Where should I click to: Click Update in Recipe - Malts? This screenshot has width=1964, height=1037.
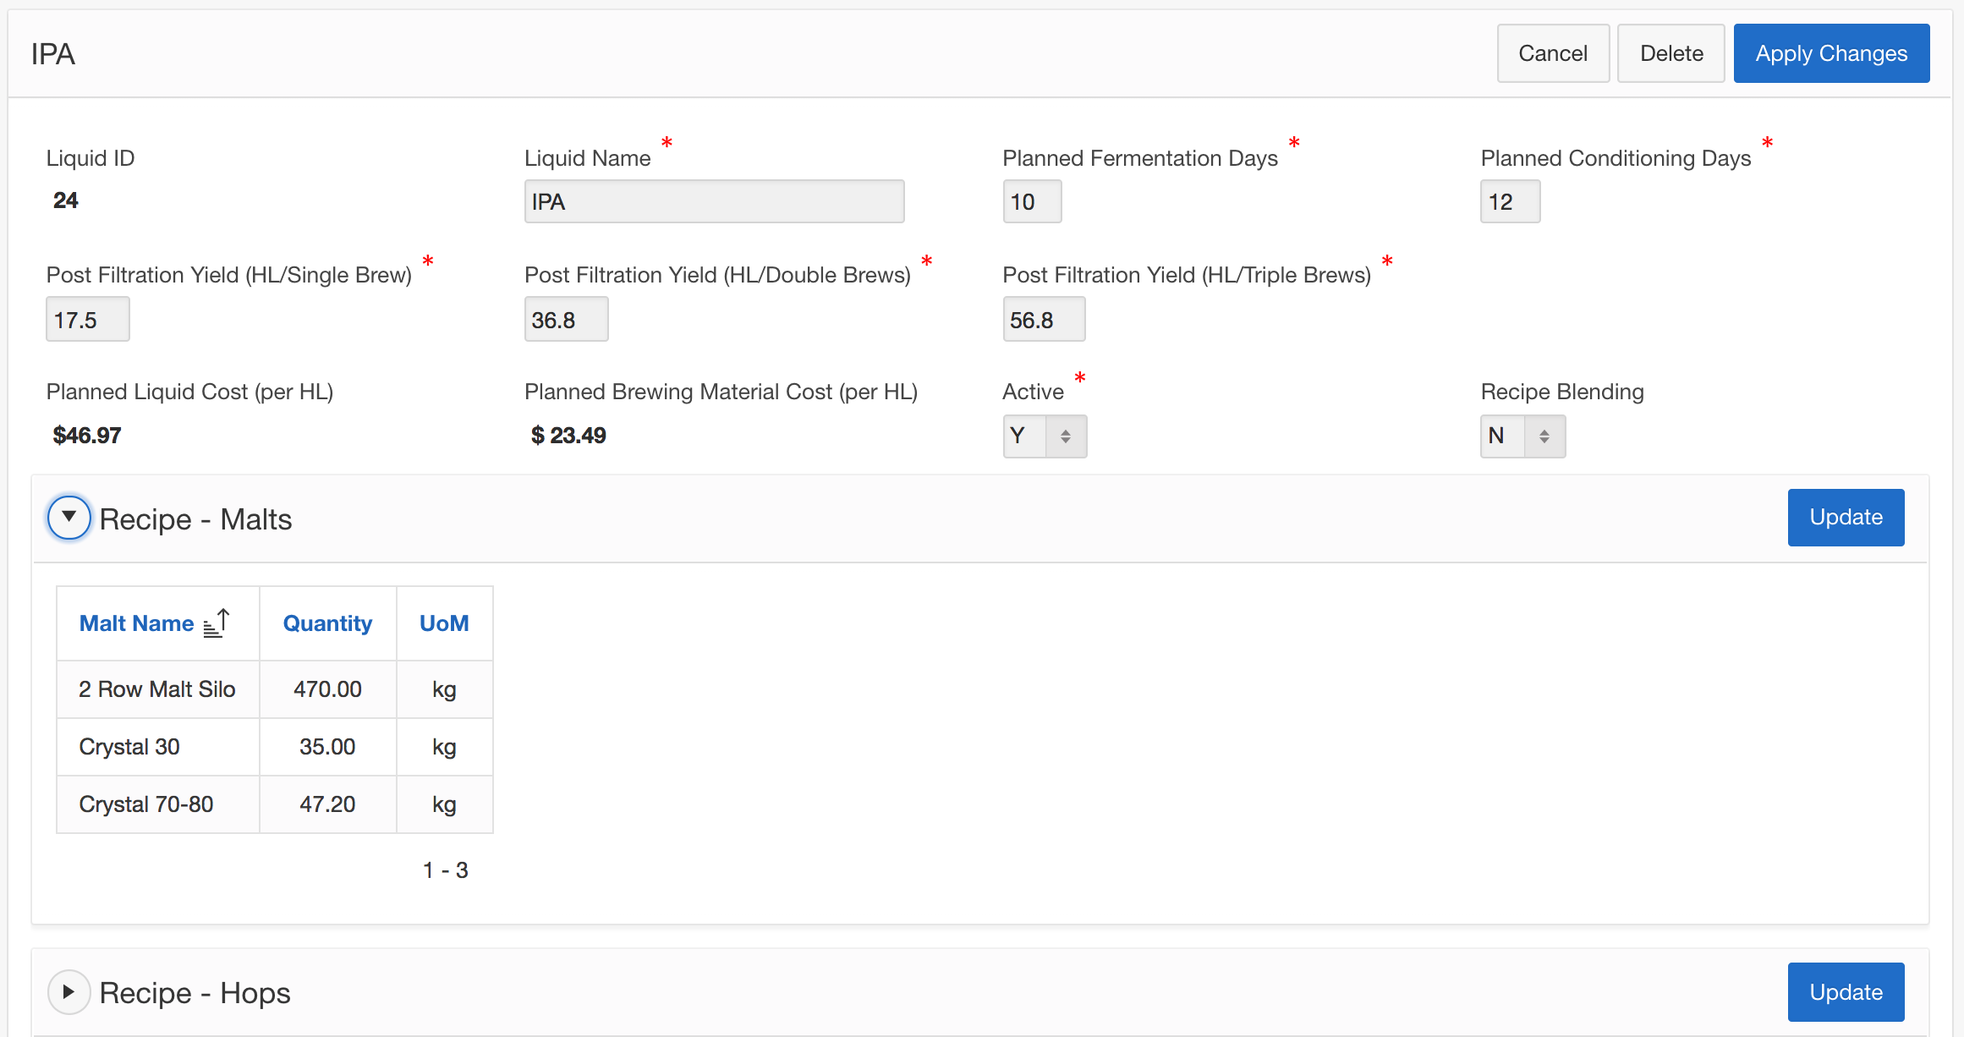1846,517
